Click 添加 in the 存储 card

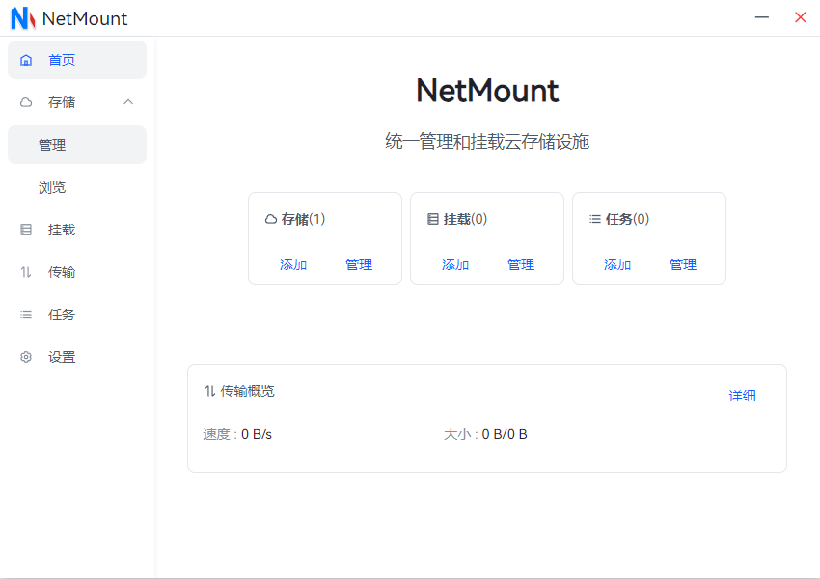[x=293, y=264]
